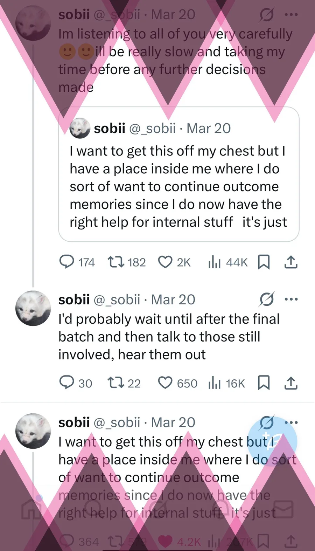Screen dimensions: 315x551
Task: Like the tweet with 650 likes
Action: click(x=165, y=383)
